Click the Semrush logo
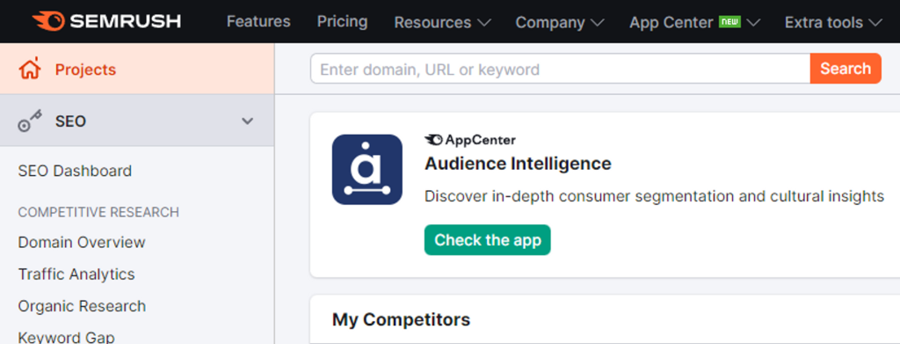This screenshot has width=900, height=344. click(x=106, y=21)
